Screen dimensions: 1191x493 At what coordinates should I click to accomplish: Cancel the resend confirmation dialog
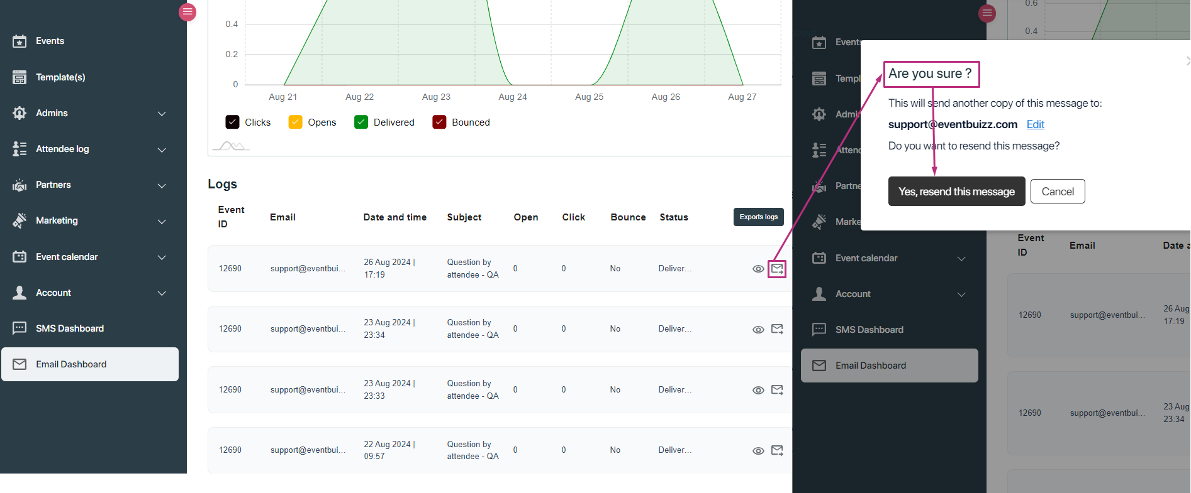tap(1058, 192)
